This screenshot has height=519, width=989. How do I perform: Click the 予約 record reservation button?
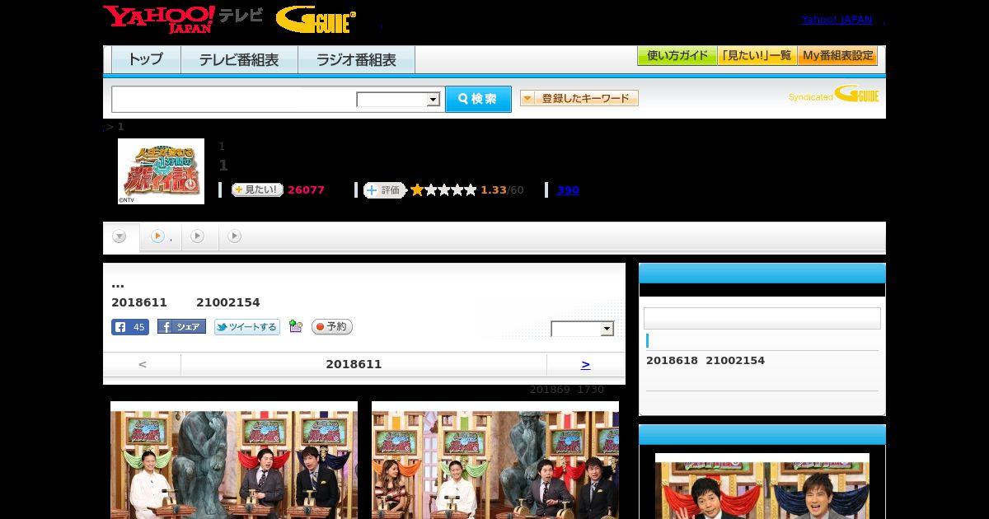click(x=332, y=327)
